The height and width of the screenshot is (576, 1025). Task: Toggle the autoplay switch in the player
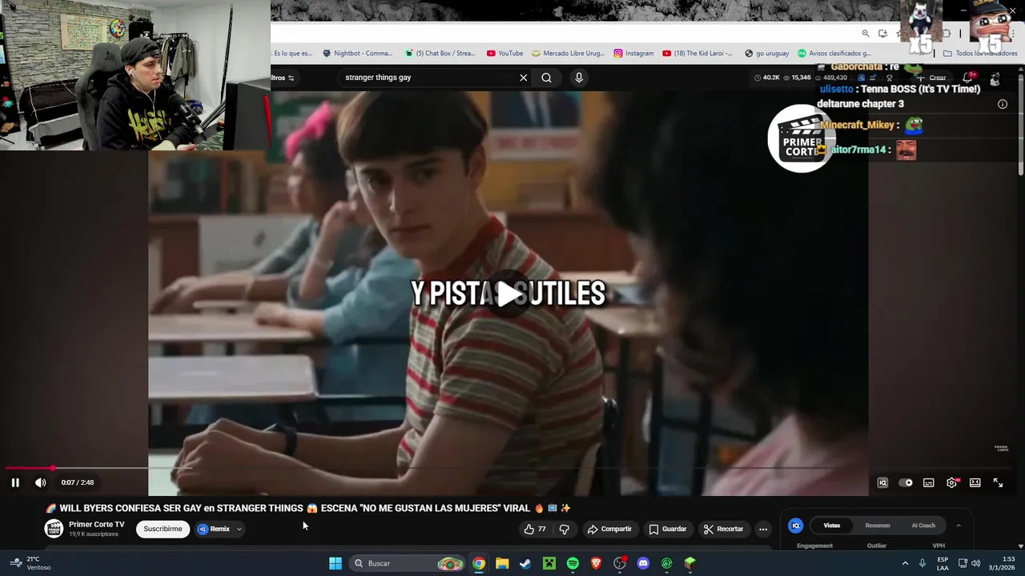pos(906,482)
